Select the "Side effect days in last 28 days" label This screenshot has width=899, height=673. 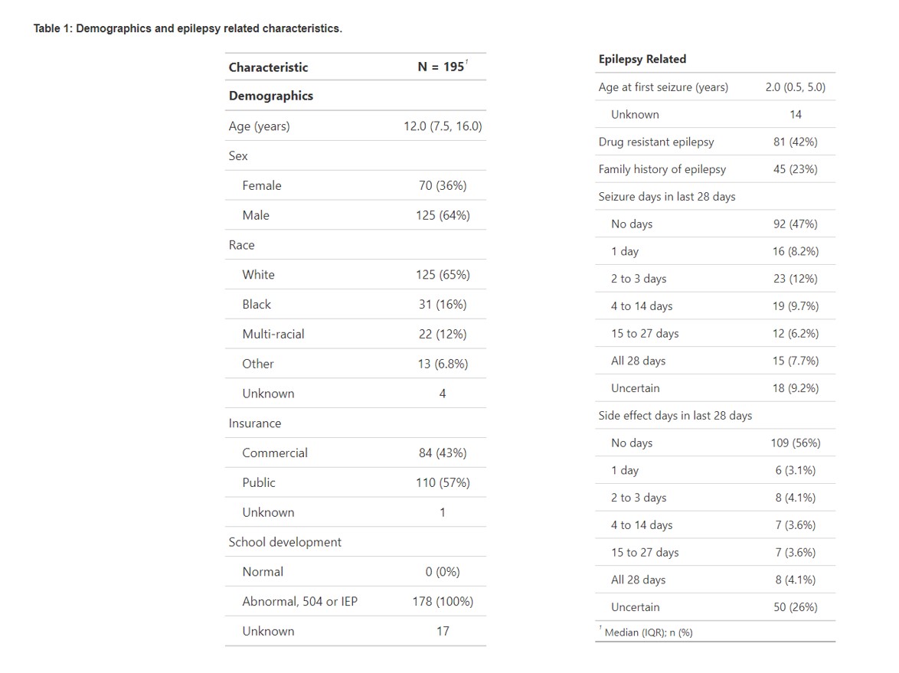coord(675,416)
